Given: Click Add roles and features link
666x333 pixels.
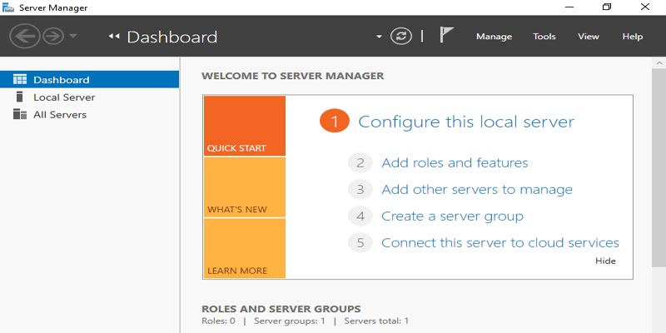Looking at the screenshot, I should click(455, 162).
